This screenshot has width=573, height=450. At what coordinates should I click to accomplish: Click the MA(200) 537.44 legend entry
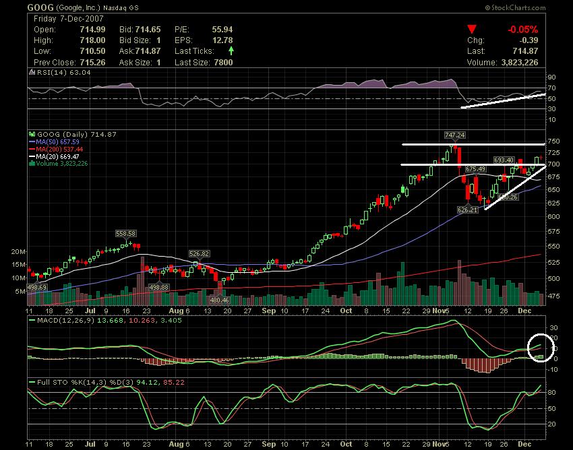pyautogui.click(x=59, y=149)
